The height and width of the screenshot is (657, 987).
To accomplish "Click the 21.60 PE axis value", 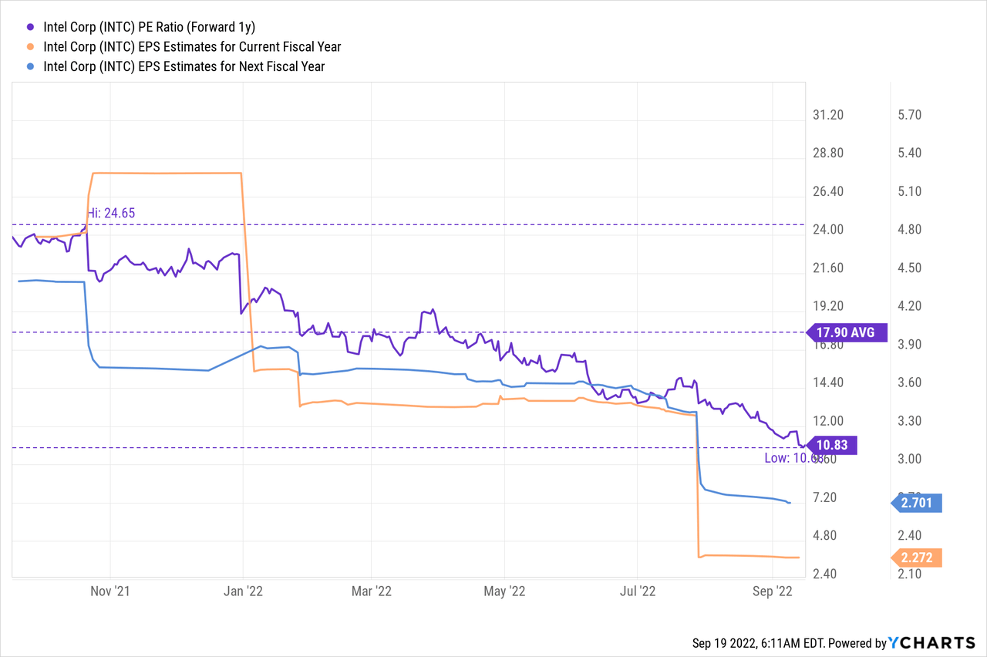I will pyautogui.click(x=829, y=268).
